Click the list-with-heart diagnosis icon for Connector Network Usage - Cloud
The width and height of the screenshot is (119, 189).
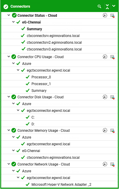(113, 164)
